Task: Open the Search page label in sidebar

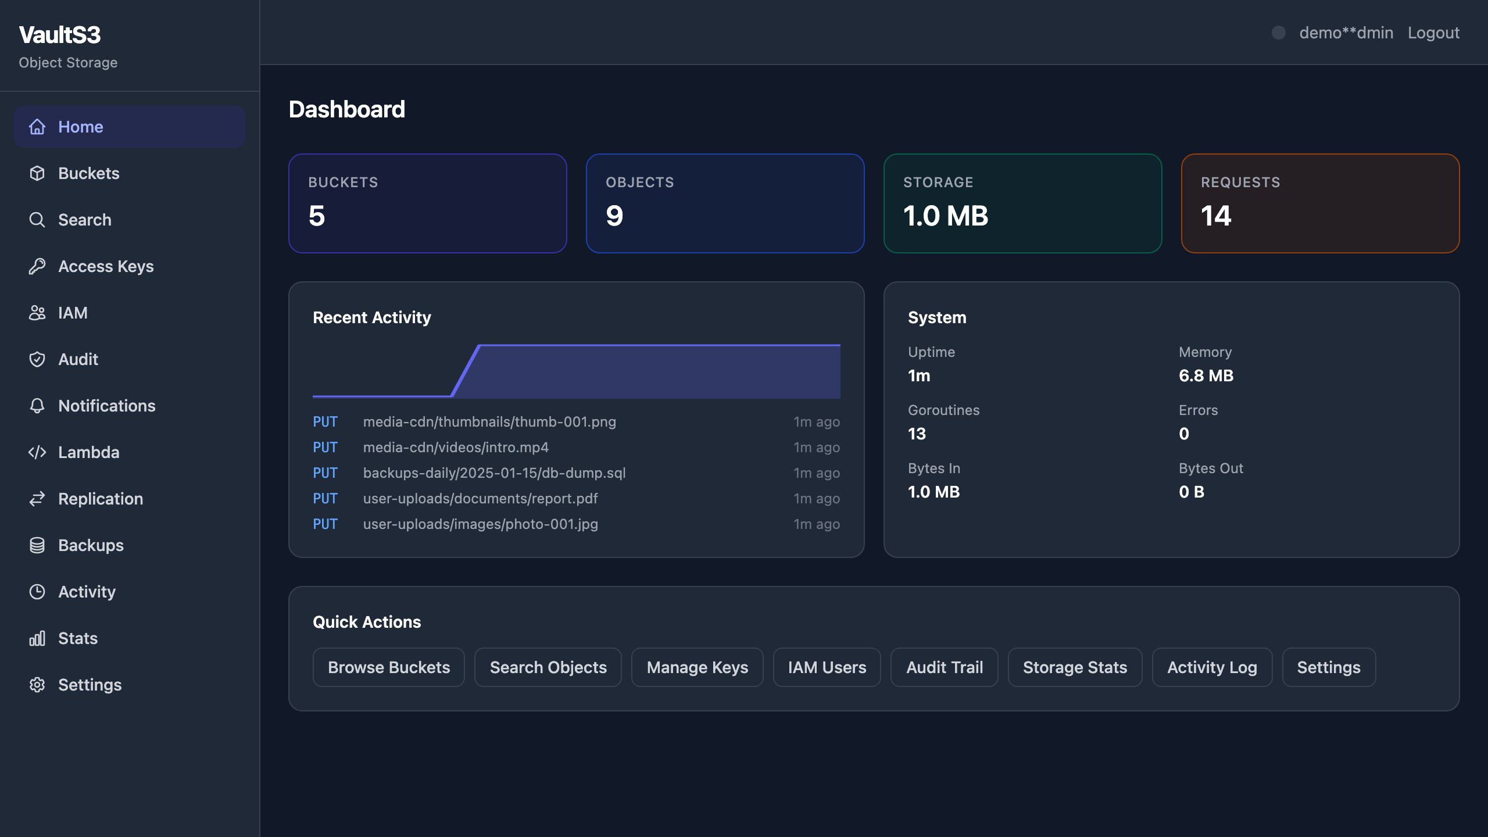Action: 85,220
